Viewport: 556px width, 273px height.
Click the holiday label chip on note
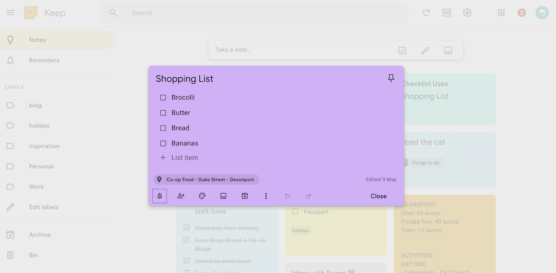coord(300,231)
